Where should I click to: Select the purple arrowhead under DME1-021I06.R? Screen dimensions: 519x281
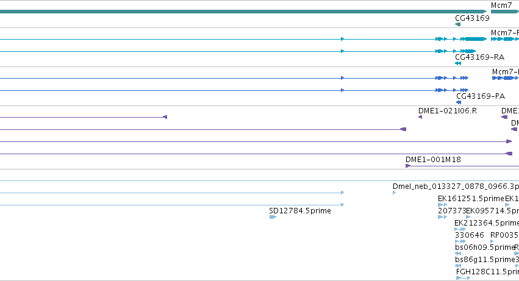pos(420,117)
